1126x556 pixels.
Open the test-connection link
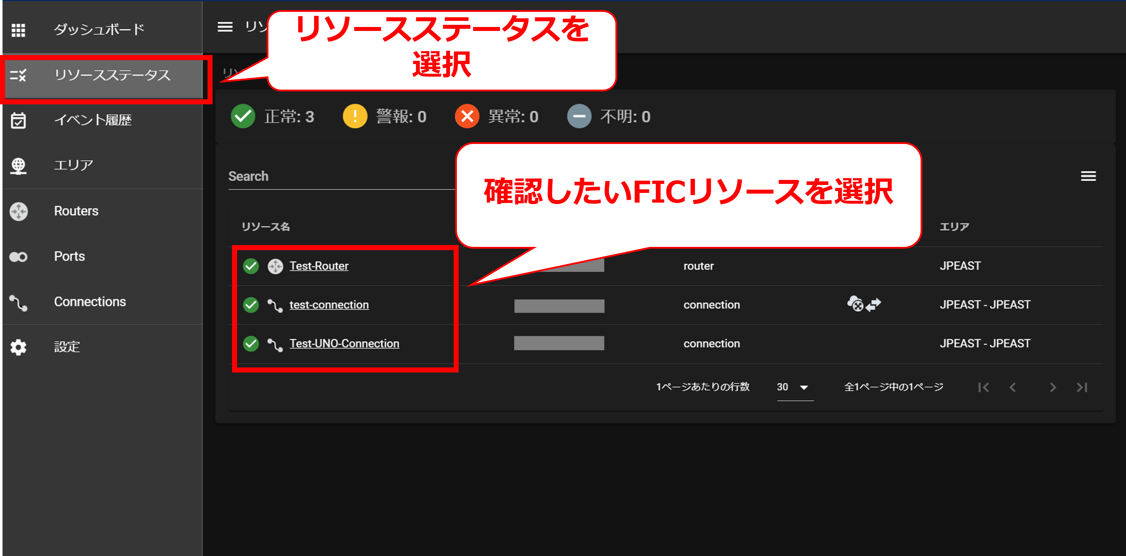point(329,304)
